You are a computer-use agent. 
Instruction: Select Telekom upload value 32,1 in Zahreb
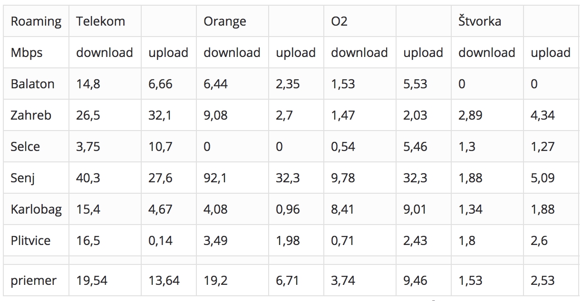(161, 115)
